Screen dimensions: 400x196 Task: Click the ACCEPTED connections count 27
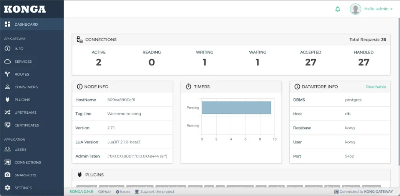coord(311,62)
